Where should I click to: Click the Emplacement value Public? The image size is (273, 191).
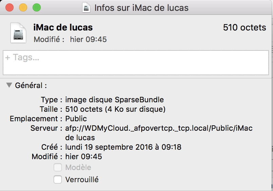[x=76, y=119]
